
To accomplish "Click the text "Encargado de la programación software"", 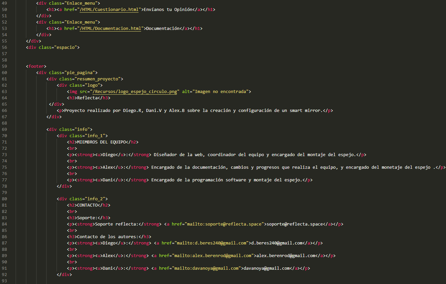I will (199, 180).
